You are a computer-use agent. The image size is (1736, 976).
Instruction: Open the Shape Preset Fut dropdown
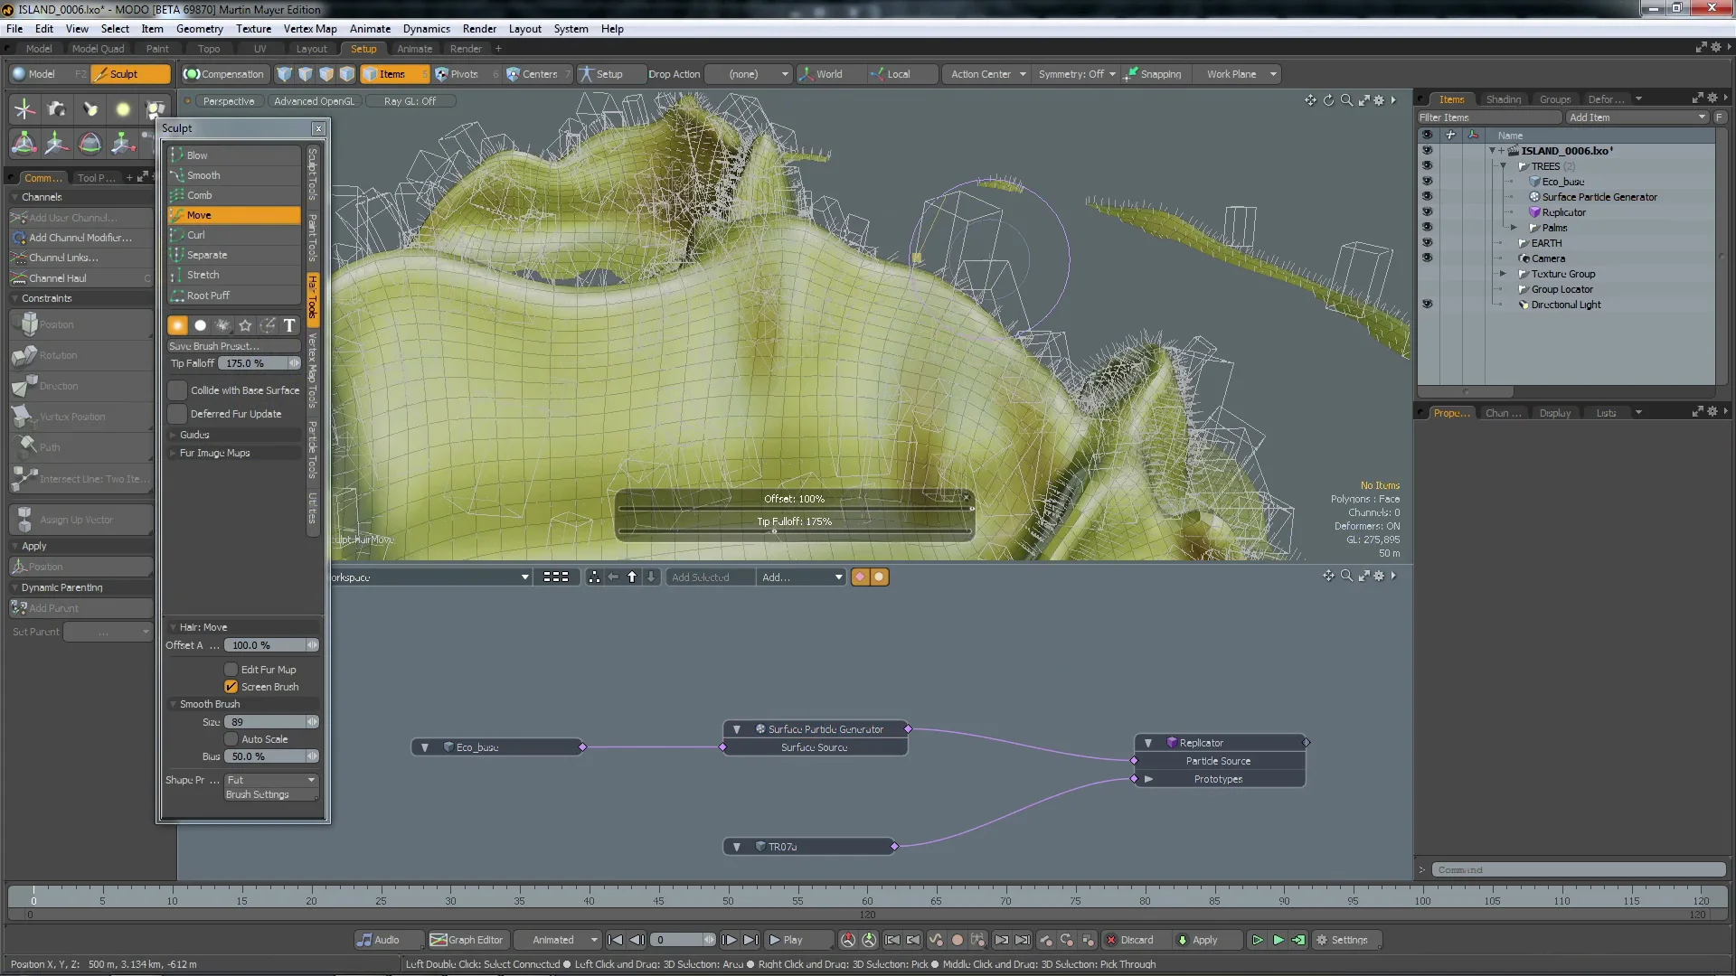click(271, 780)
